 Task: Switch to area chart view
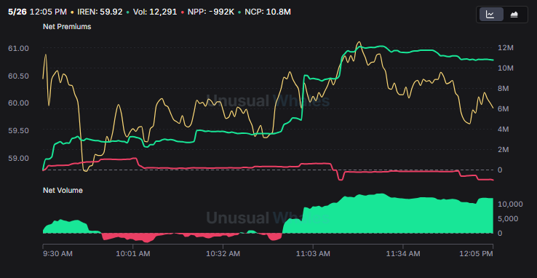click(x=514, y=15)
